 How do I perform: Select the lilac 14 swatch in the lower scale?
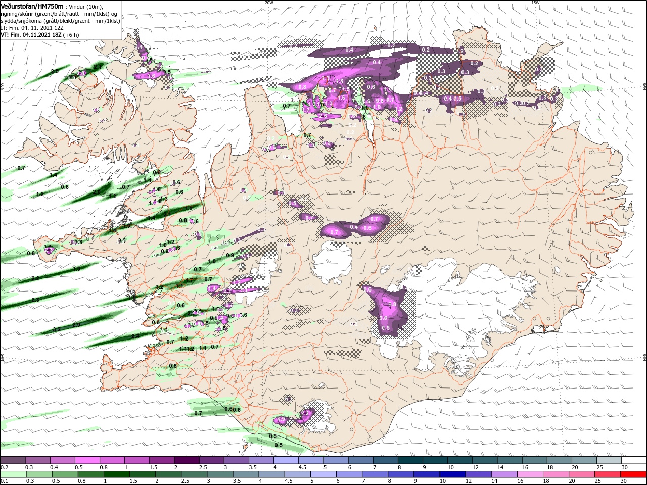(x=504, y=474)
